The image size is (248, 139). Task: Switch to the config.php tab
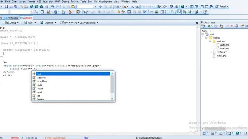pyautogui.click(x=11, y=18)
